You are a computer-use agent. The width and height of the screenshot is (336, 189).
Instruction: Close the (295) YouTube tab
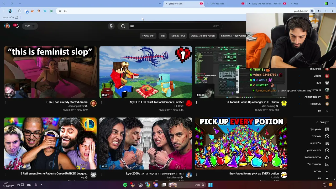(x=208, y=4)
